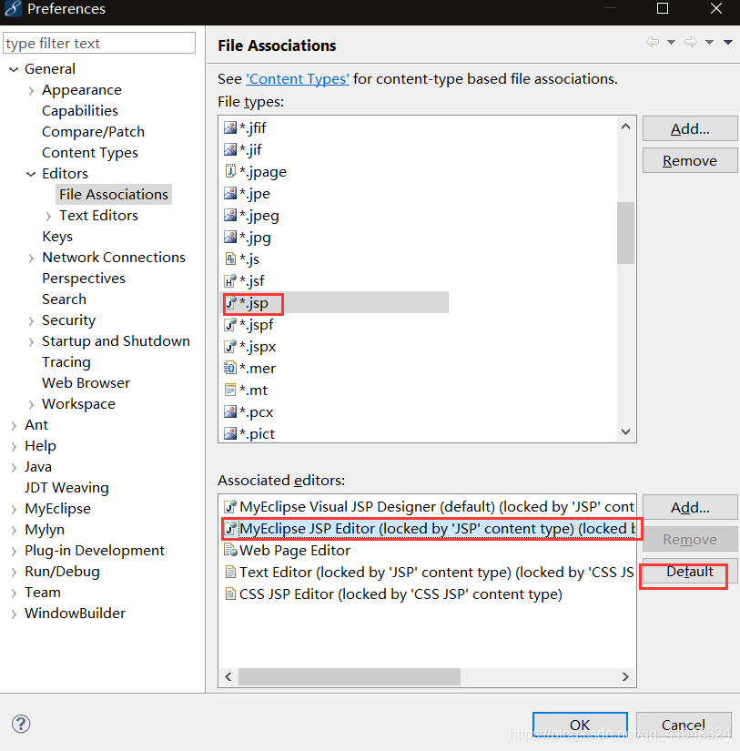Select Tracing preference page
Image resolution: width=740 pixels, height=751 pixels.
pos(66,362)
